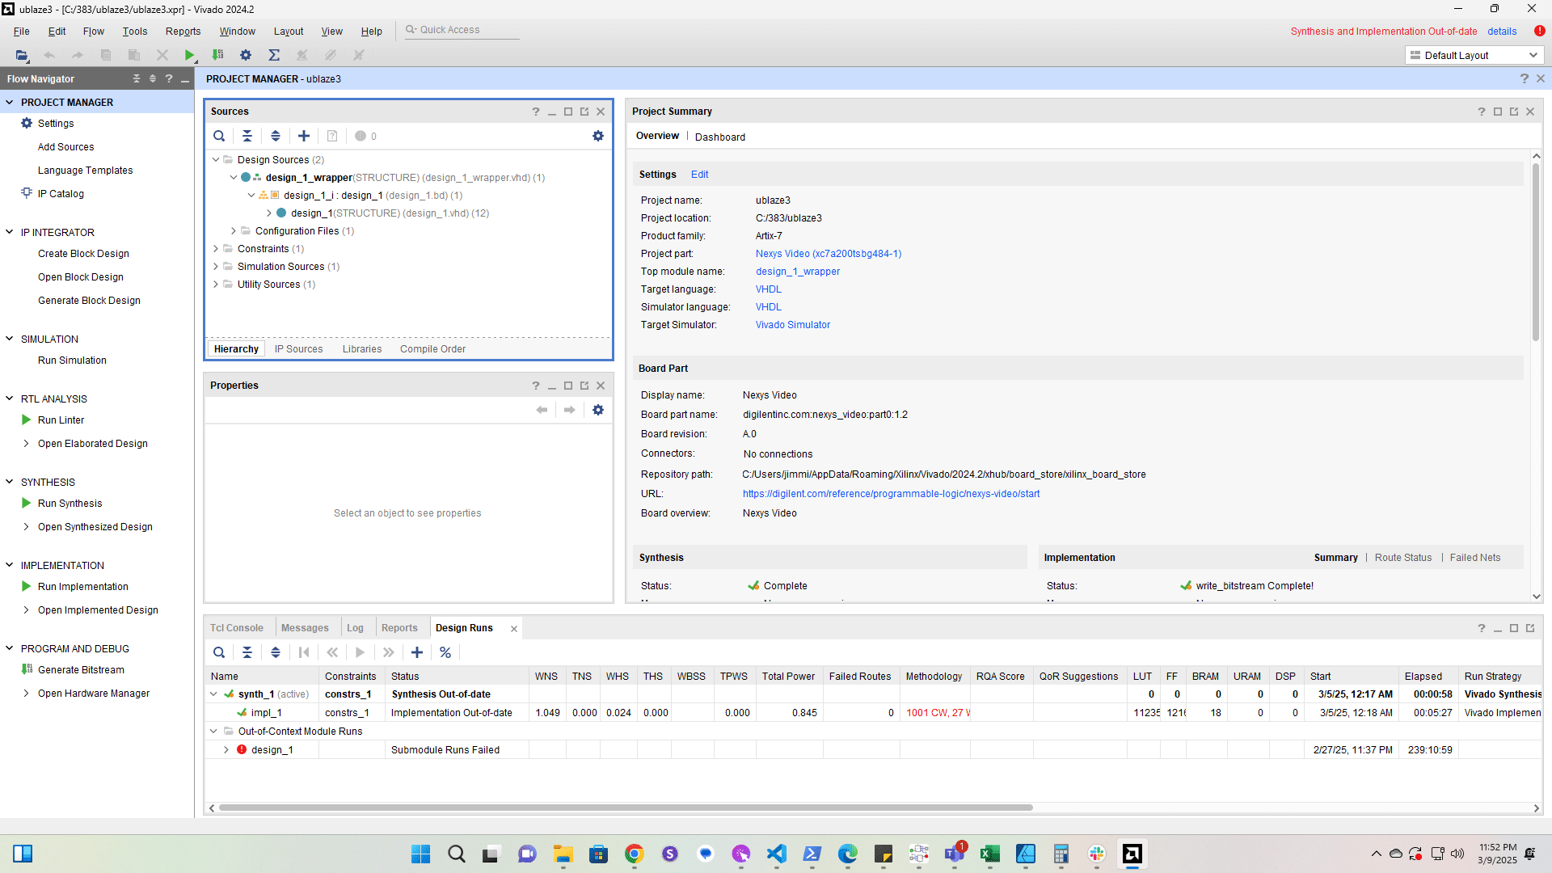Open IP Catalog in Flow Navigator

(x=61, y=194)
